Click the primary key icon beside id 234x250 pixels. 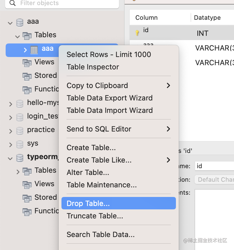(x=137, y=33)
